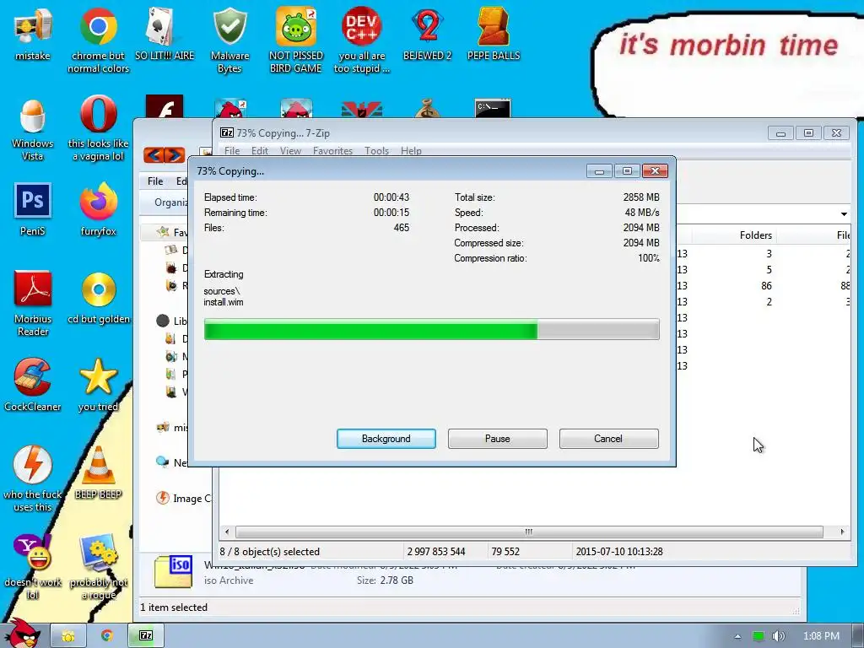Open BEEP BEEP traffic cone icon
The image size is (864, 648).
click(98, 472)
